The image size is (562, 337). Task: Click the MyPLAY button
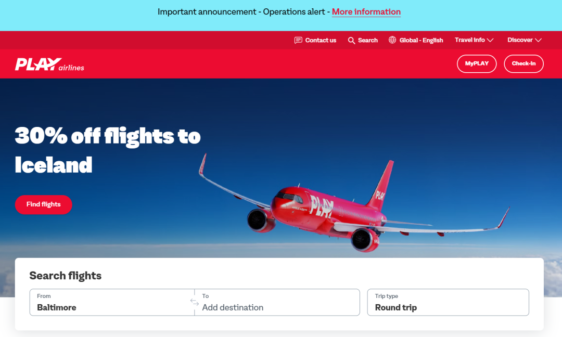[x=477, y=64]
